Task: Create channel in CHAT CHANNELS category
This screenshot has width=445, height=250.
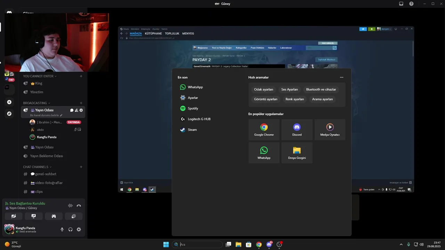Action: click(81, 167)
